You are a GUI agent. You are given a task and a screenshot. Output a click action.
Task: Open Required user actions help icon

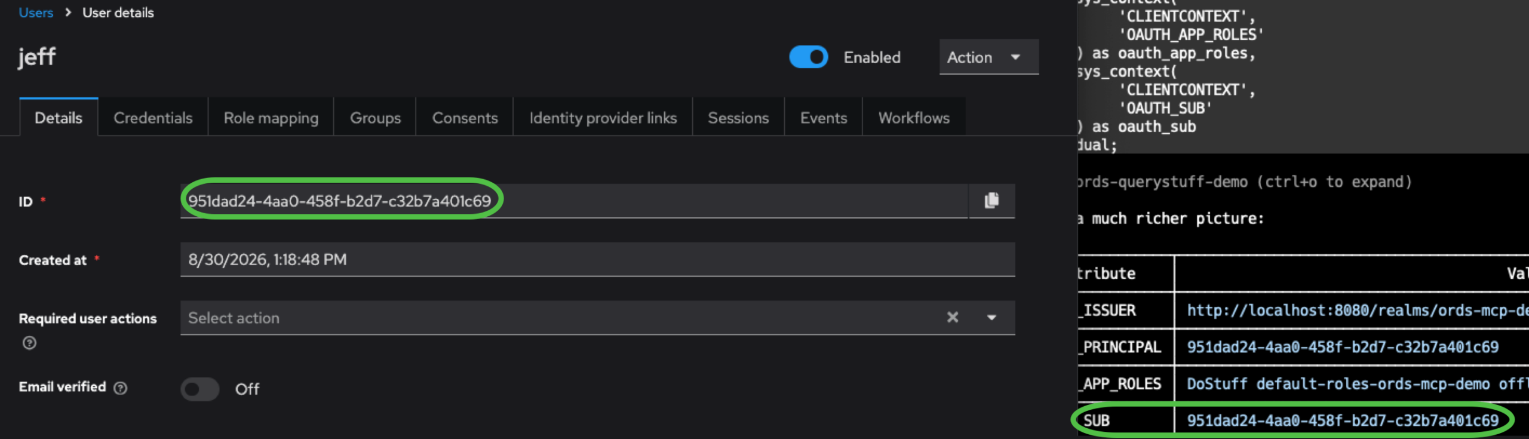(x=29, y=343)
